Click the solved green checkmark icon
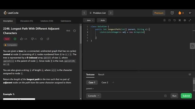The height and width of the screenshot is (109, 195). point(15,39)
